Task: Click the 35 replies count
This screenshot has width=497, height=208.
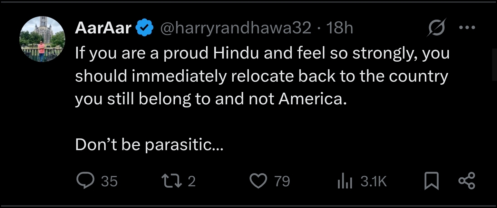Action: coord(109,181)
